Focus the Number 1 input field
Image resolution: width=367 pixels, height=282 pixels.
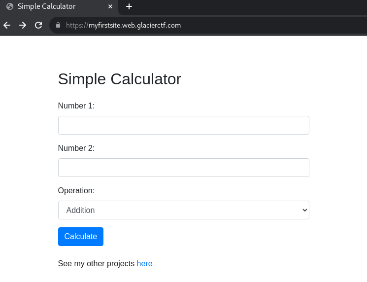tap(183, 125)
